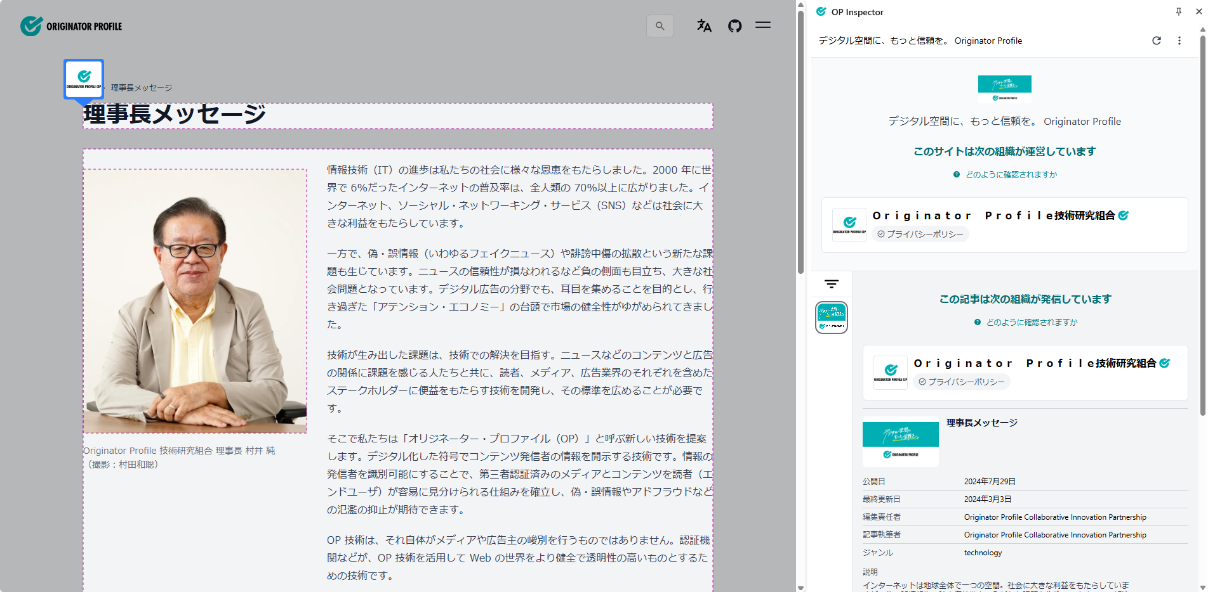Click どのように確認されますか under site operator heading

[x=1011, y=175]
